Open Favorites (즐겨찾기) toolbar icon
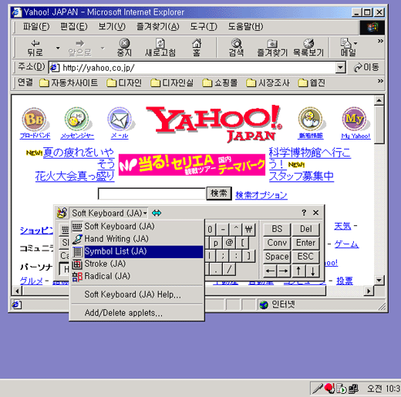Viewport: 401px width, 397px height. (x=272, y=43)
